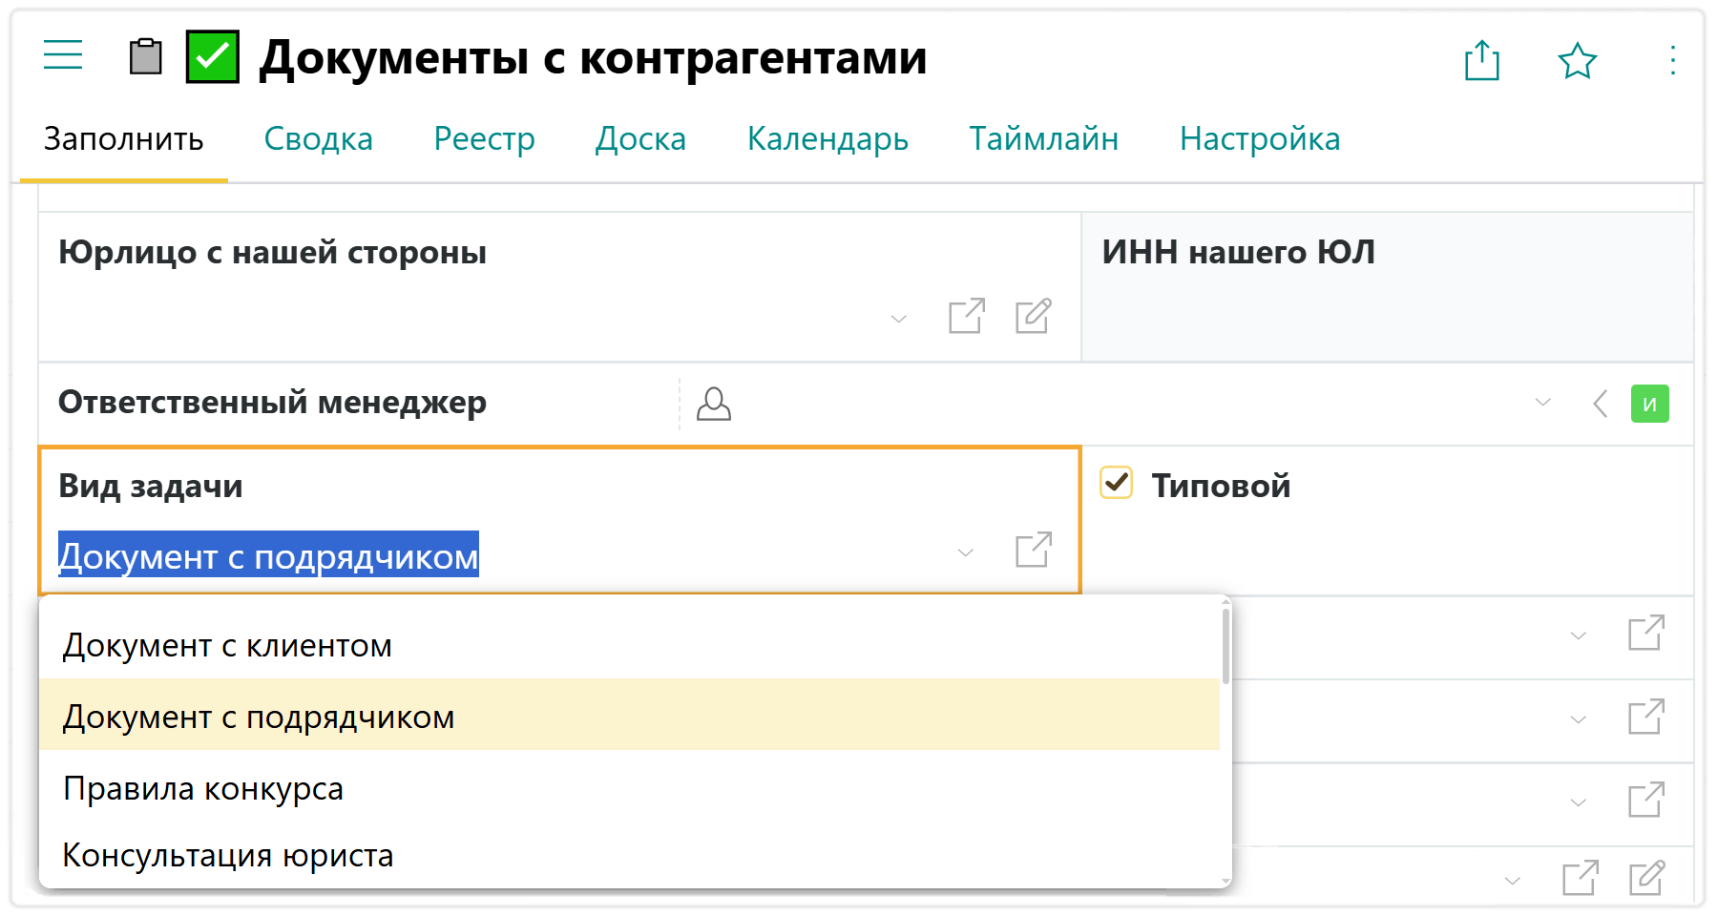Add page to favorites with star

[x=1577, y=62]
